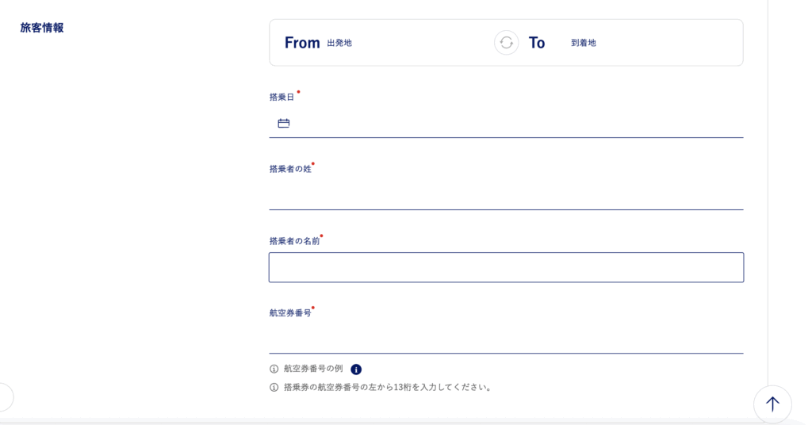Focus the 搭乗者の姓 last name input
The width and height of the screenshot is (812, 425).
pyautogui.click(x=507, y=195)
